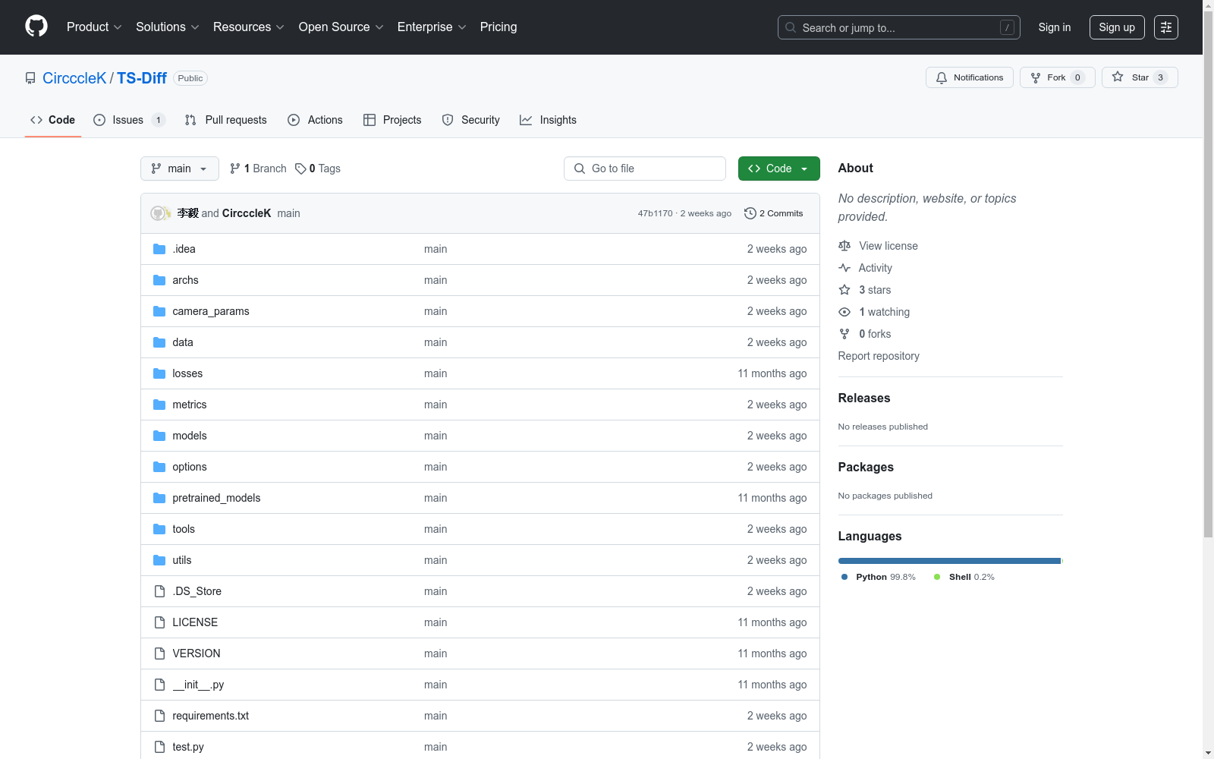Screen dimensions: 1214x759
Task: Click the fork icon in Fork button
Action: click(x=1036, y=77)
